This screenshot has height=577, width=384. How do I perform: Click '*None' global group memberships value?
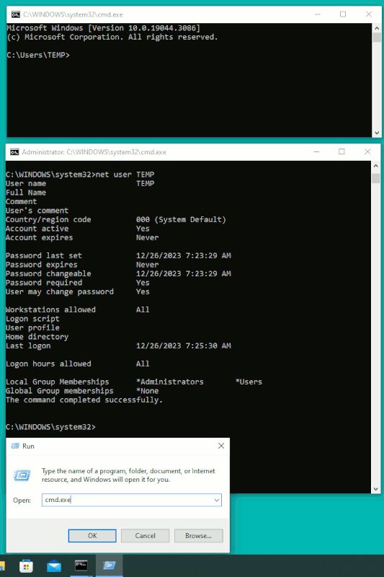(148, 391)
